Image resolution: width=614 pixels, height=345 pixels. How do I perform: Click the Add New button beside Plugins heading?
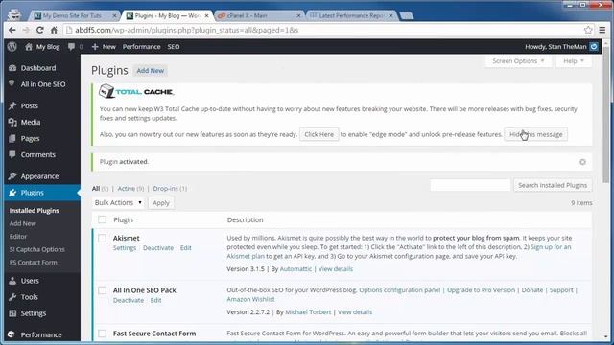150,71
